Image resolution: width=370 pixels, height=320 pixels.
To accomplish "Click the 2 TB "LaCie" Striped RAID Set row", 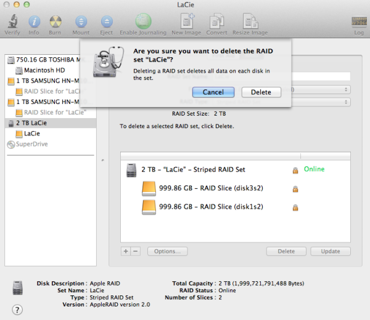I will pyautogui.click(x=236, y=170).
